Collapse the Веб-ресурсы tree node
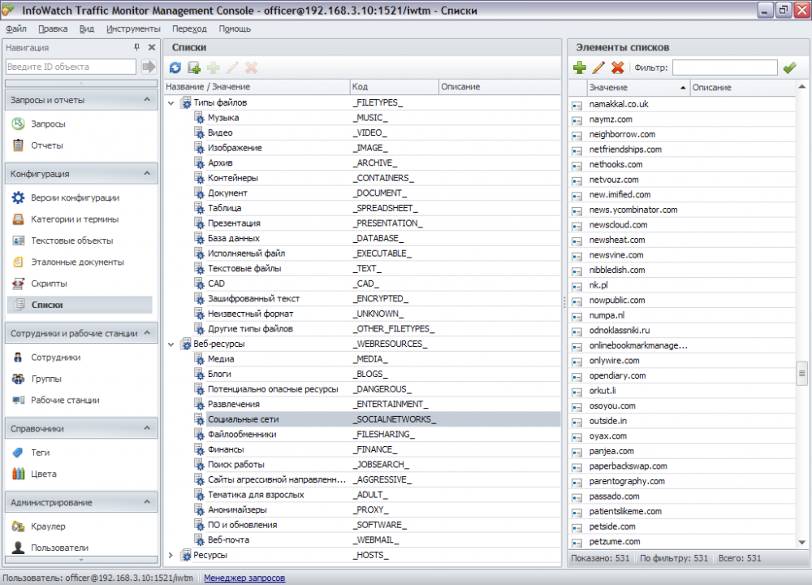Screen dimensions: 812x585 pyautogui.click(x=171, y=344)
